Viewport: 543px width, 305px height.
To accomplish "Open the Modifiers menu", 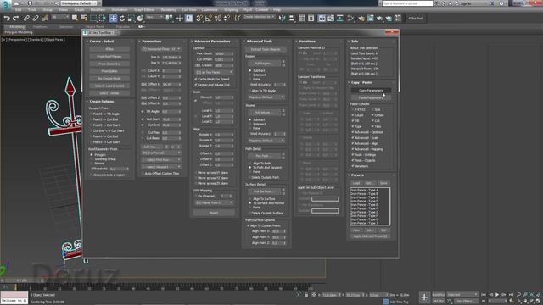I will click(98, 10).
